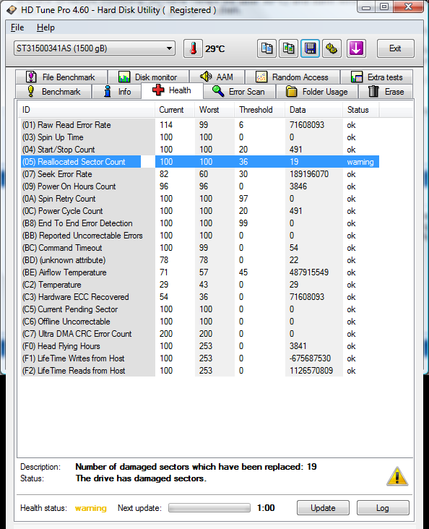
Task: Select the Power Cycle Count row
Action: point(200,211)
